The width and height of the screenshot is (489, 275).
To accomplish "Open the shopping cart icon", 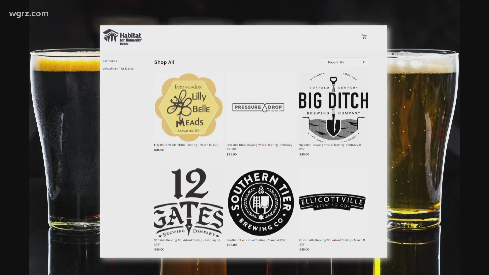I will point(364,37).
